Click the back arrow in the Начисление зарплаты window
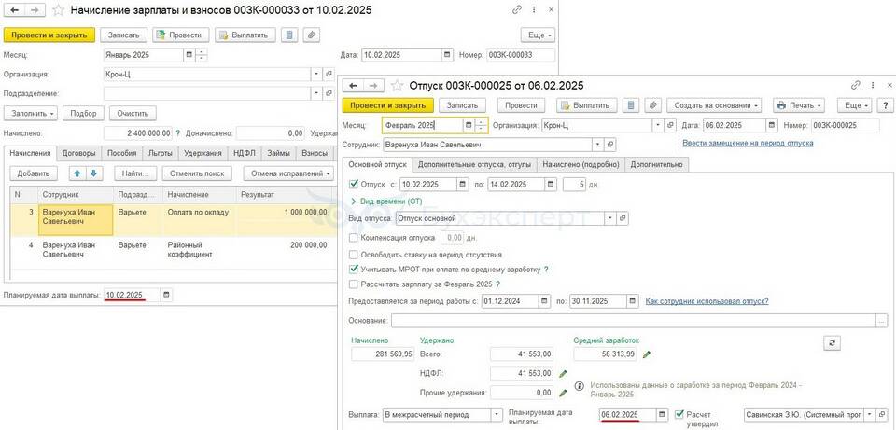The width and height of the screenshot is (896, 430). point(13,10)
